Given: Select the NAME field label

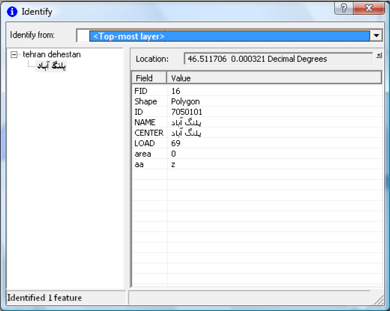Looking at the screenshot, I should tap(145, 122).
